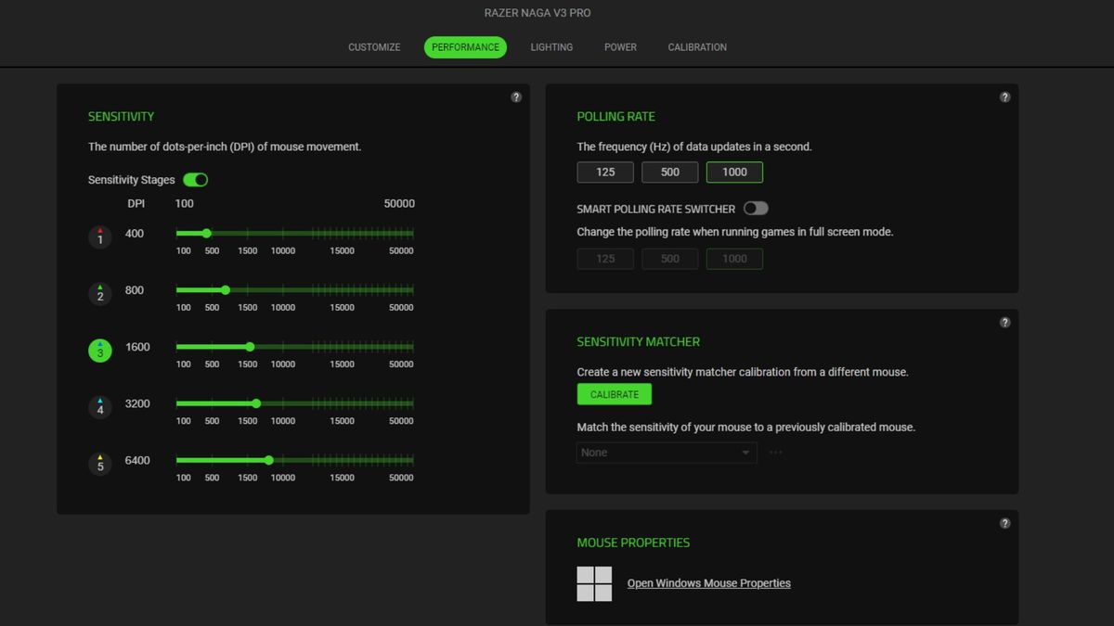1114x626 pixels.
Task: Expand the None calibrated mouse dropdown
Action: [x=667, y=453]
